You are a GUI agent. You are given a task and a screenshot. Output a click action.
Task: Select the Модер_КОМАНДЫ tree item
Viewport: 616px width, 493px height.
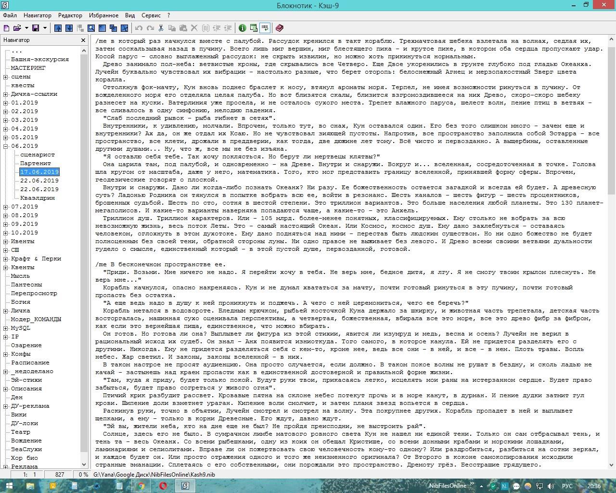pyautogui.click(x=36, y=319)
